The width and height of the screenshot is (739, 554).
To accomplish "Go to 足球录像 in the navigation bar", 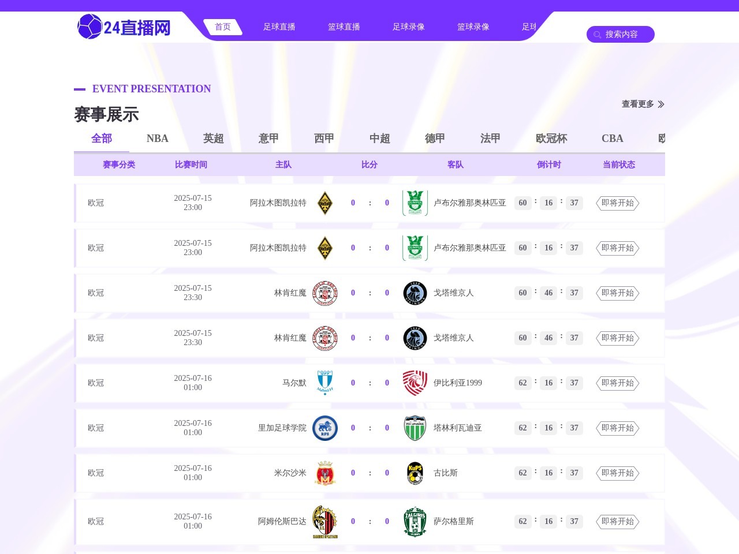I will (x=408, y=27).
